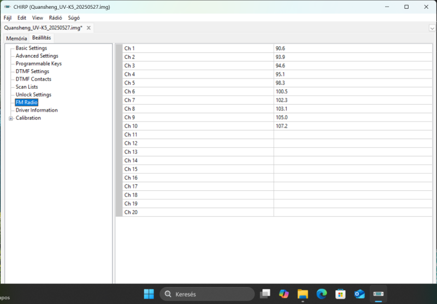This screenshot has width=437, height=304.
Task: Select the Beállítás tab
Action: [42, 38]
